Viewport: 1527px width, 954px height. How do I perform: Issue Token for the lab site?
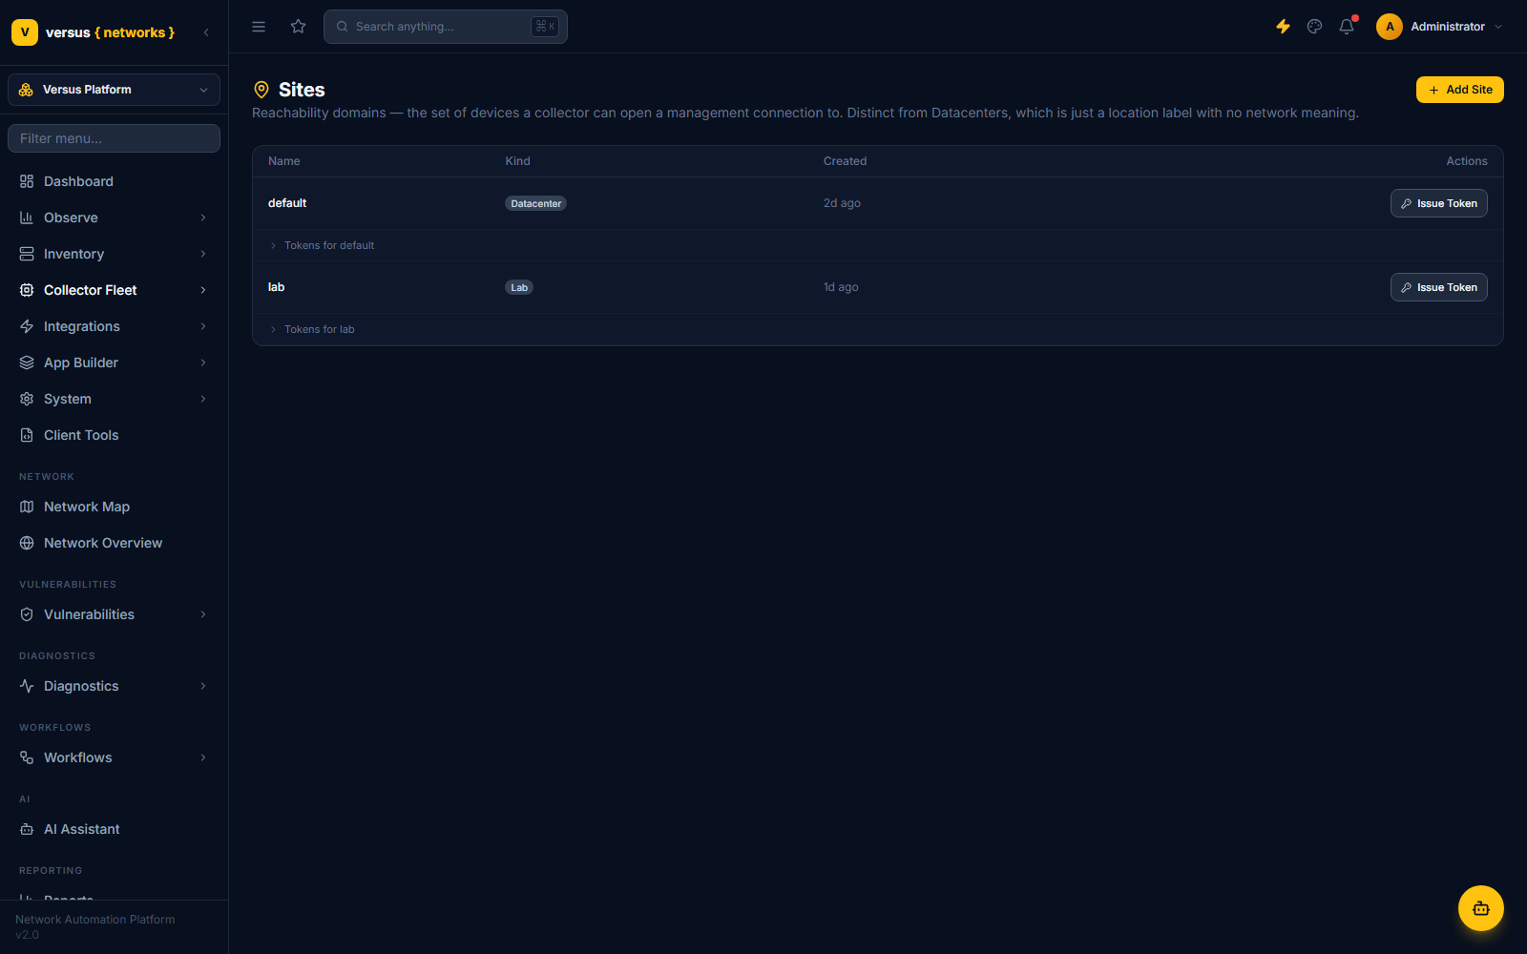[x=1438, y=287]
